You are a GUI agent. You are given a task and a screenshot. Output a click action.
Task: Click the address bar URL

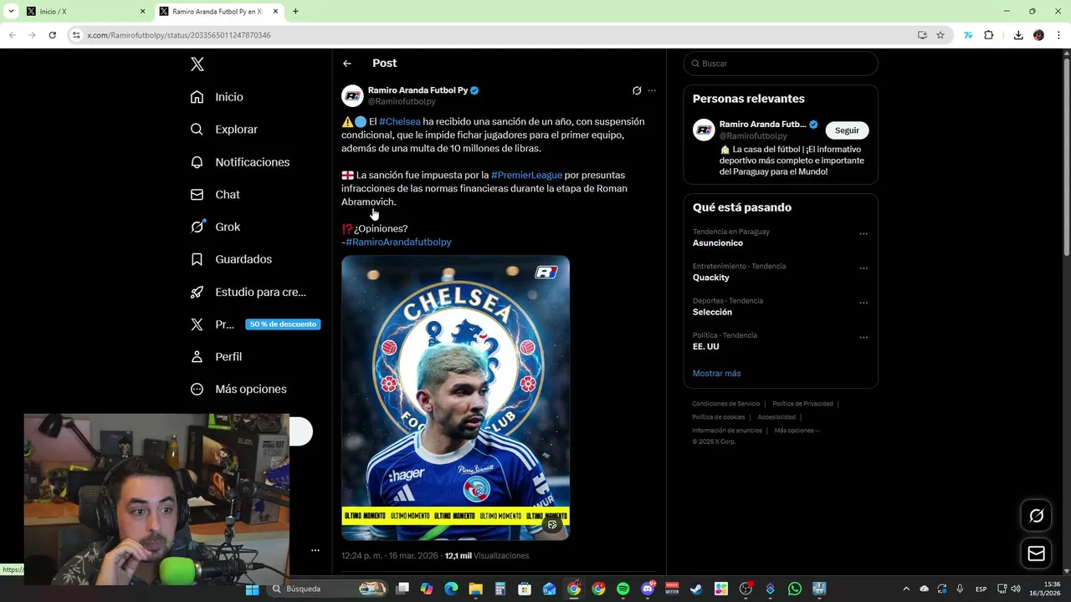(179, 35)
